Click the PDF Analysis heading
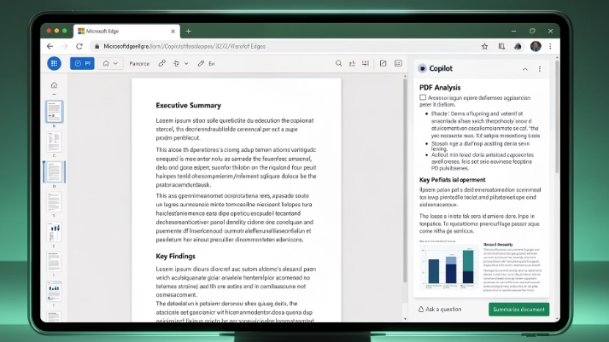The width and height of the screenshot is (609, 342). [440, 88]
